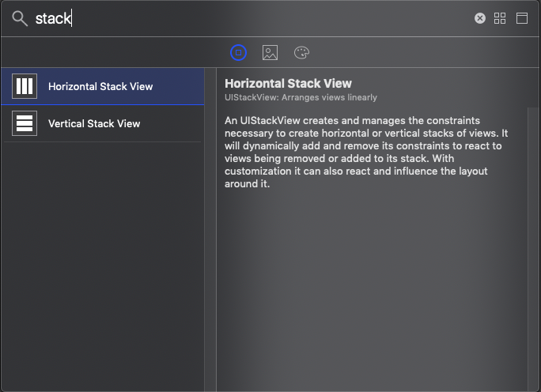Screen dimensions: 541x392
Task: Show the Objects library tab
Action: [239, 53]
